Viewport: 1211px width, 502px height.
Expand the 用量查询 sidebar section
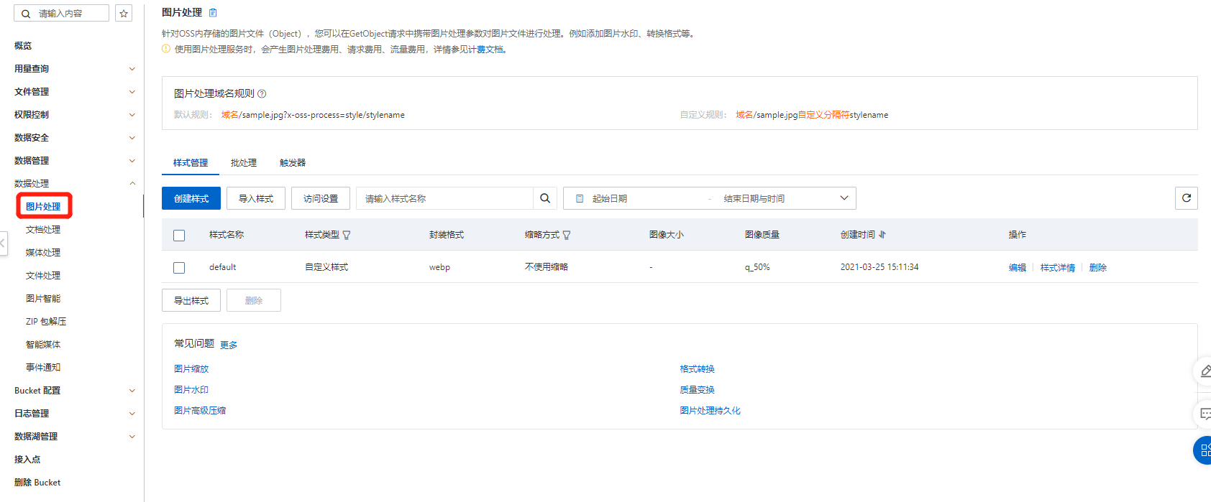tap(132, 69)
